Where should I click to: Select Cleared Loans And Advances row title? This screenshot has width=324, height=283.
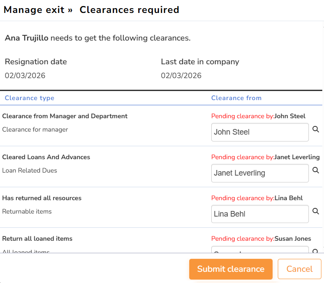tap(46, 157)
